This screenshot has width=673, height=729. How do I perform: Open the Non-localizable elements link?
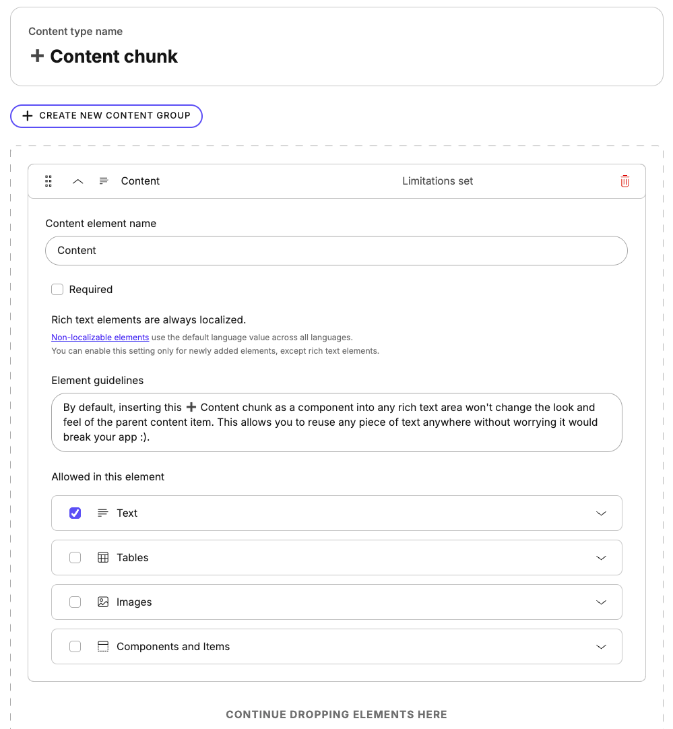coord(100,337)
